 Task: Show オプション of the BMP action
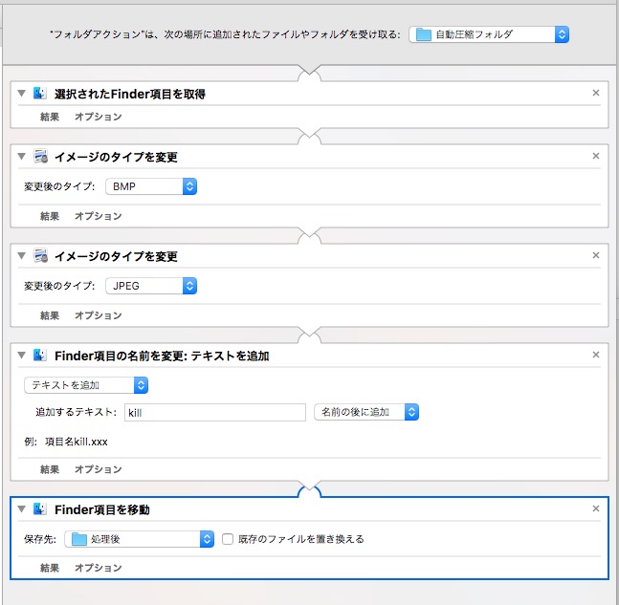click(99, 216)
